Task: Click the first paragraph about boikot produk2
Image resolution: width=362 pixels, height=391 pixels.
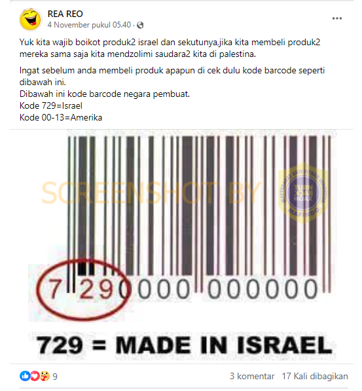Action: tap(170, 48)
